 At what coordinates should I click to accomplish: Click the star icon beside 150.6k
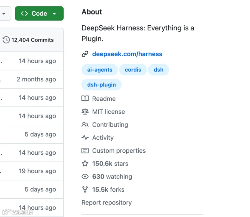coord(85,164)
